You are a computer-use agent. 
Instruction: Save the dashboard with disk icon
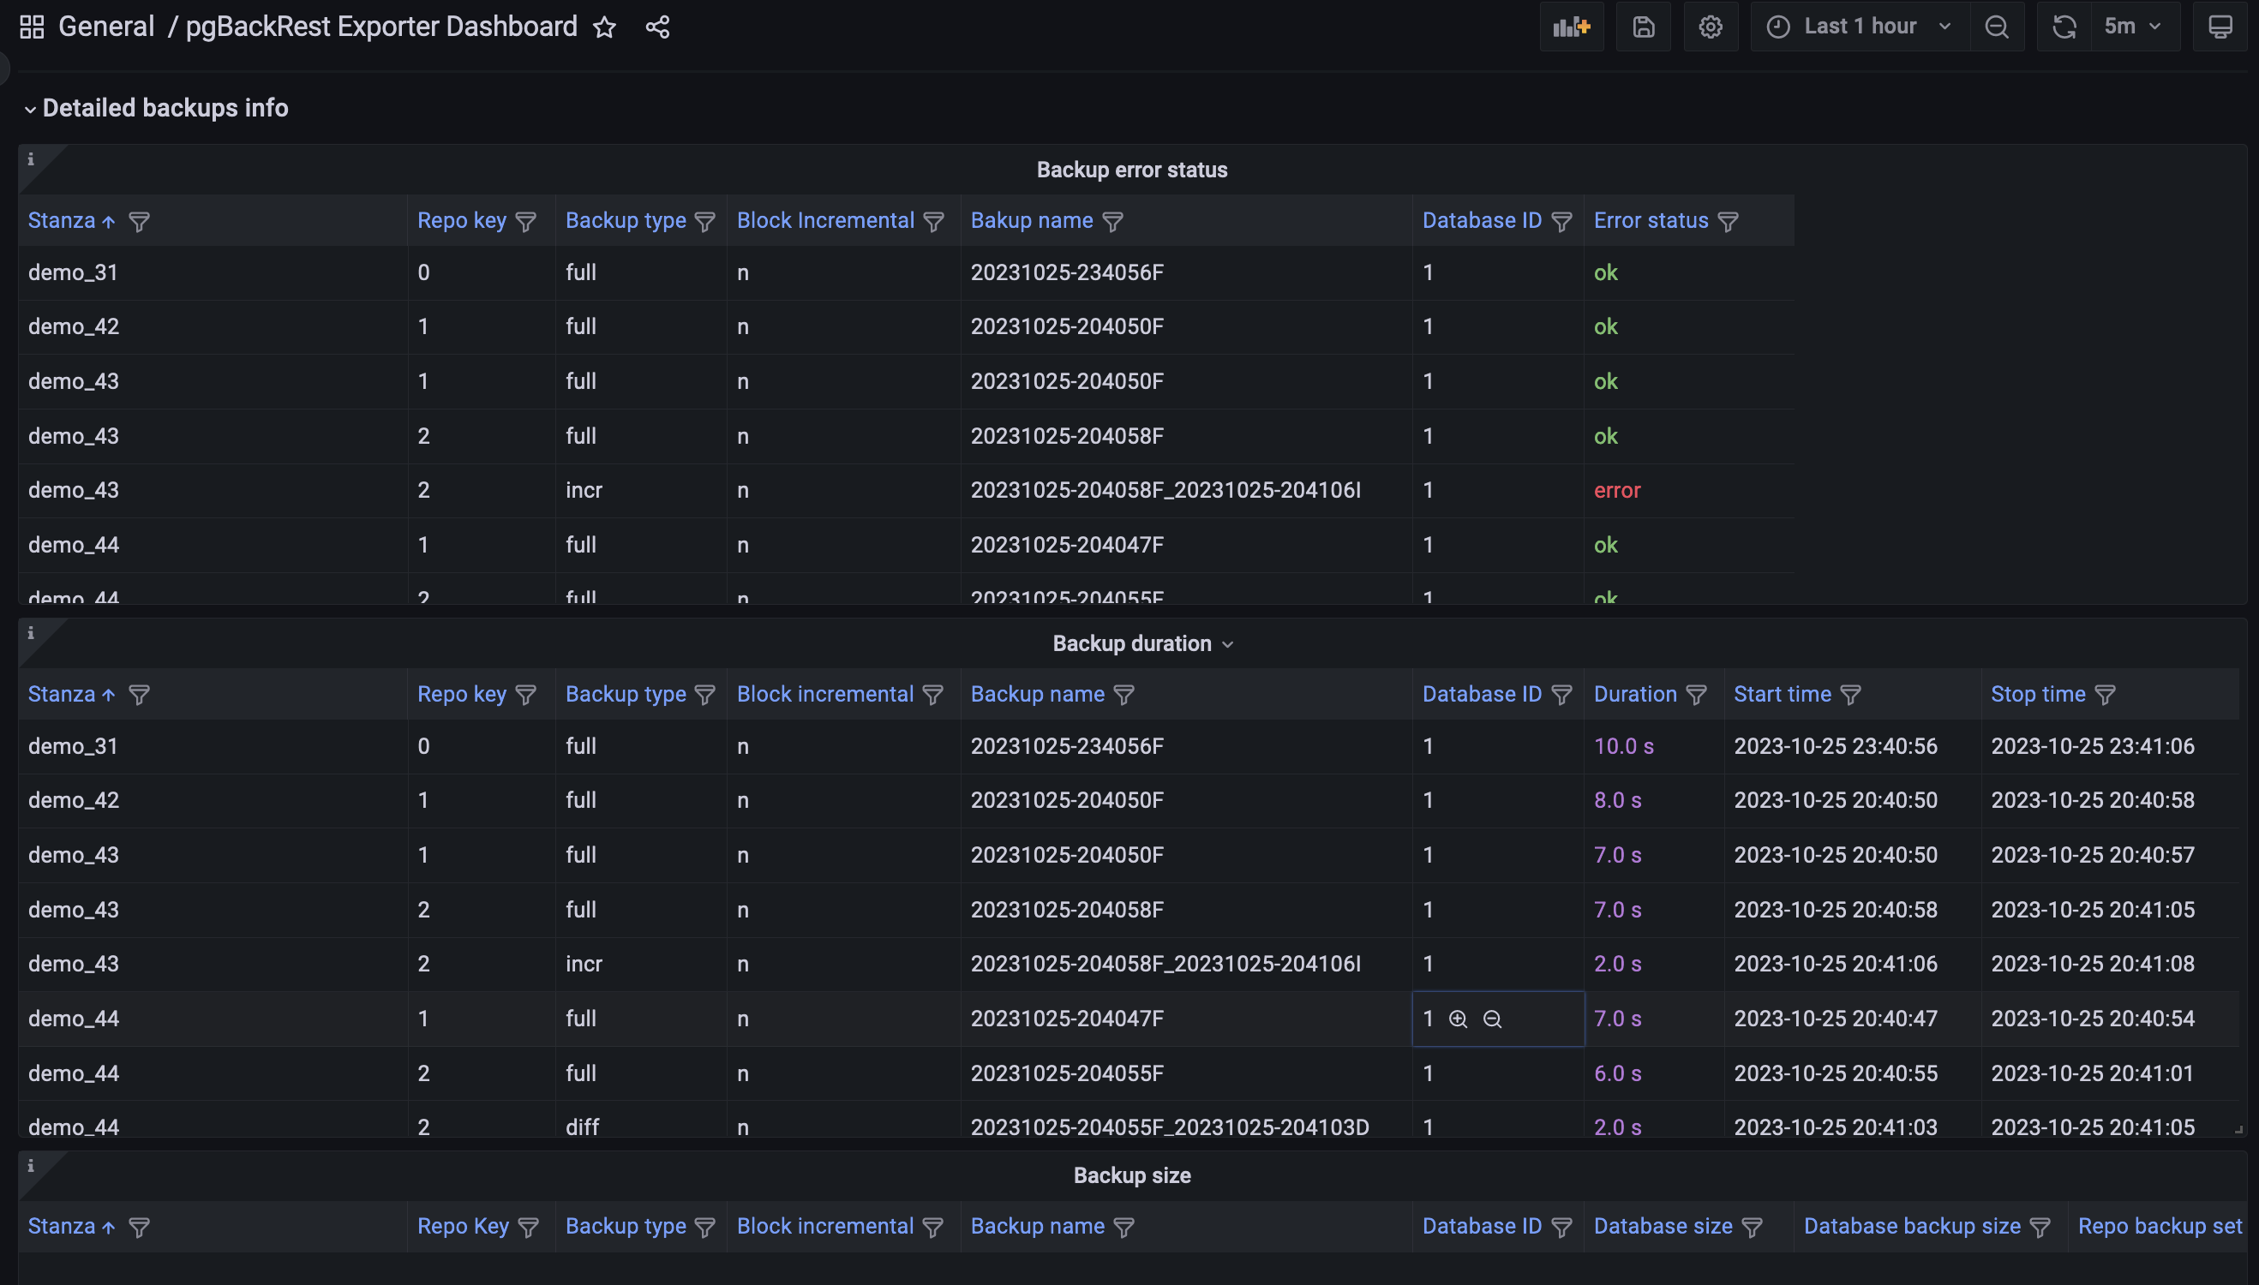[x=1643, y=27]
